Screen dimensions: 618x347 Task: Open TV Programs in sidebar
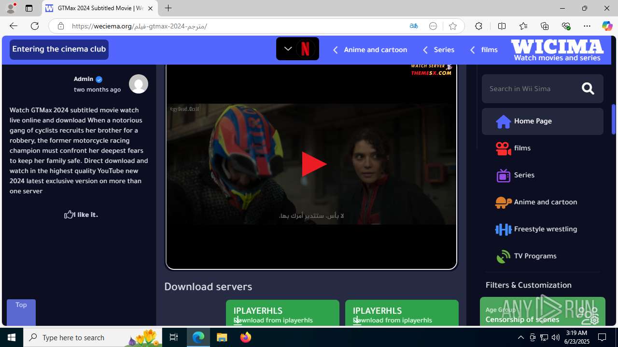[542, 256]
